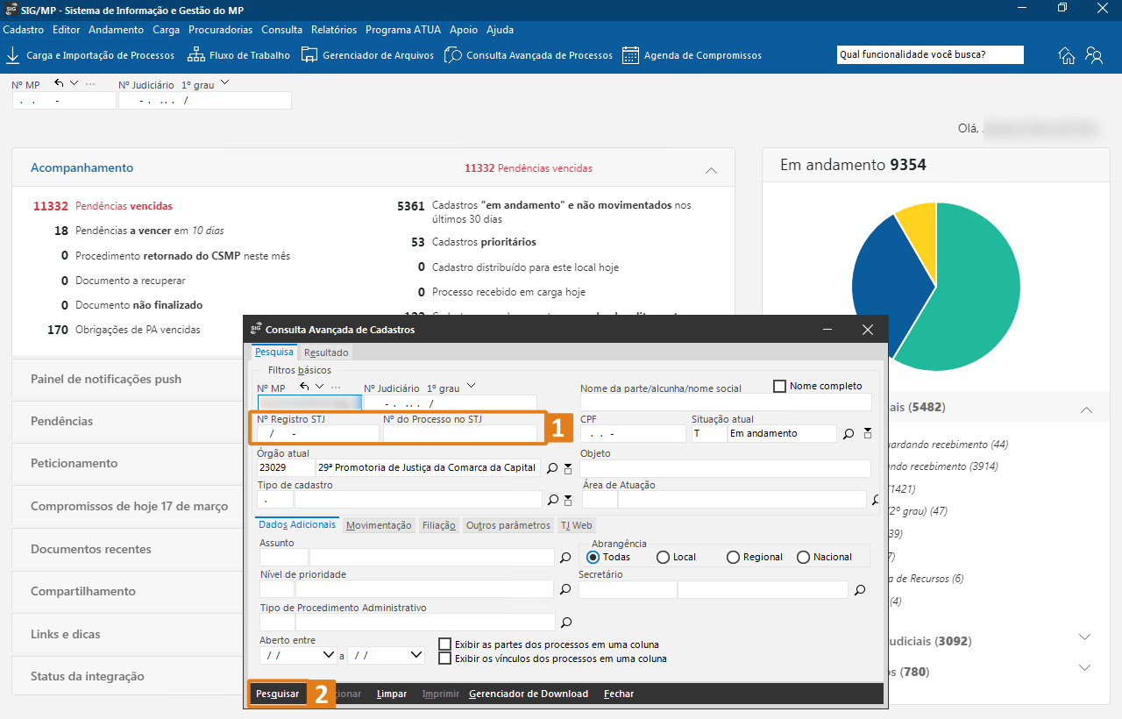Viewport: 1122px width, 719px height.
Task: Select the Todas abrangência radio button
Action: [x=593, y=557]
